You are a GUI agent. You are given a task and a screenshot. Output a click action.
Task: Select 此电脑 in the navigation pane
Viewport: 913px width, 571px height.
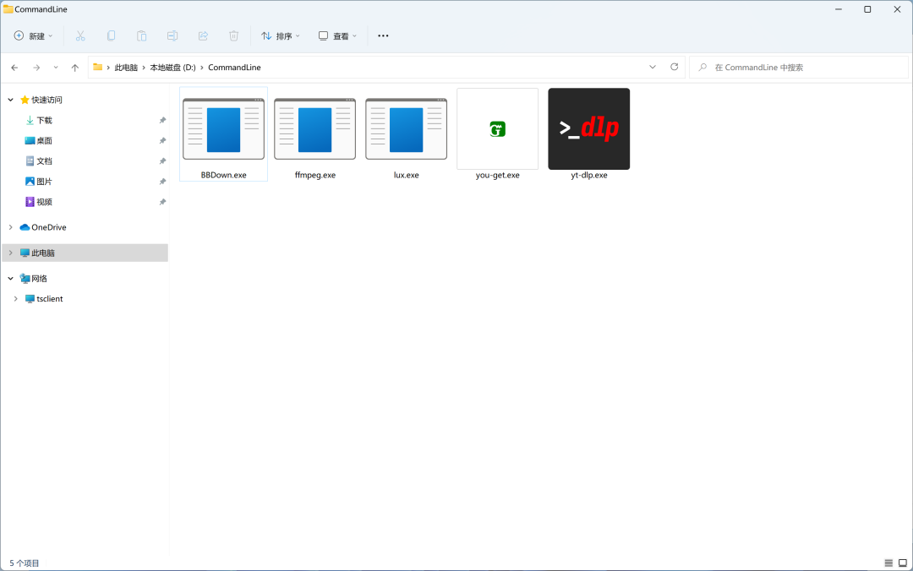point(42,253)
